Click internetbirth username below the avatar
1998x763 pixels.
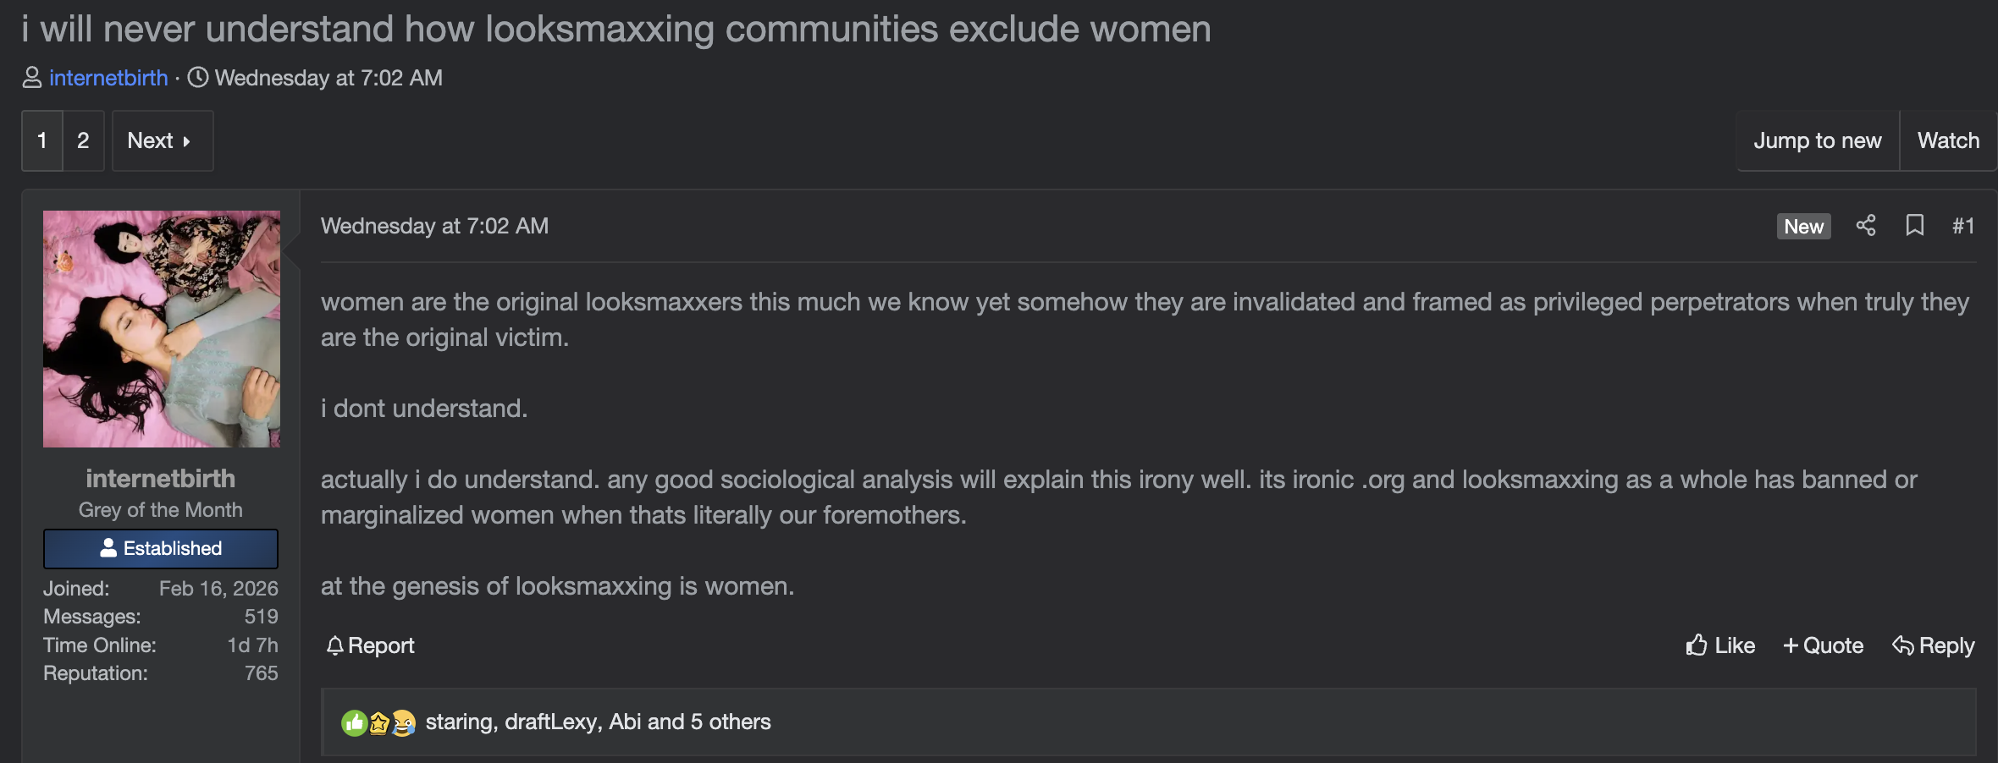pyautogui.click(x=161, y=479)
